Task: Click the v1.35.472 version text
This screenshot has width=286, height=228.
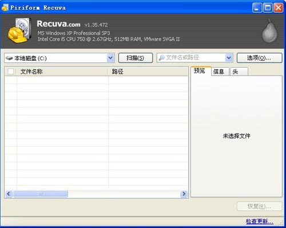Action: pyautogui.click(x=96, y=25)
